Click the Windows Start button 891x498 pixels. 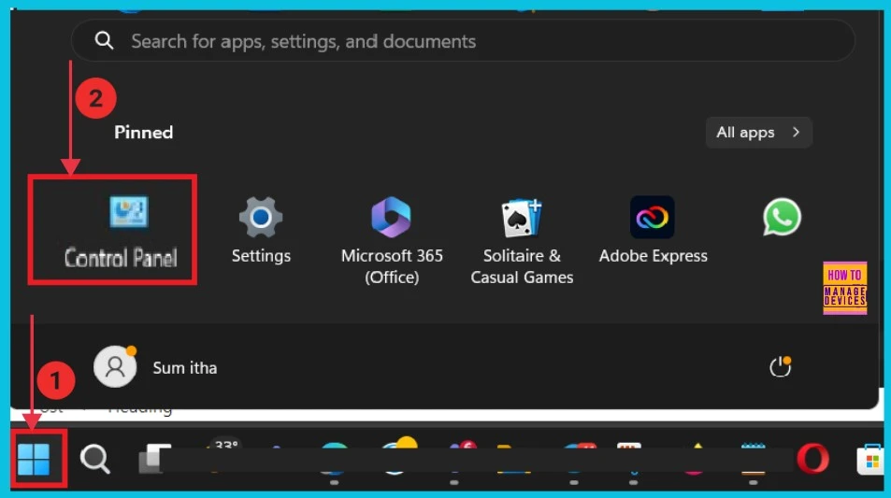pos(34,459)
